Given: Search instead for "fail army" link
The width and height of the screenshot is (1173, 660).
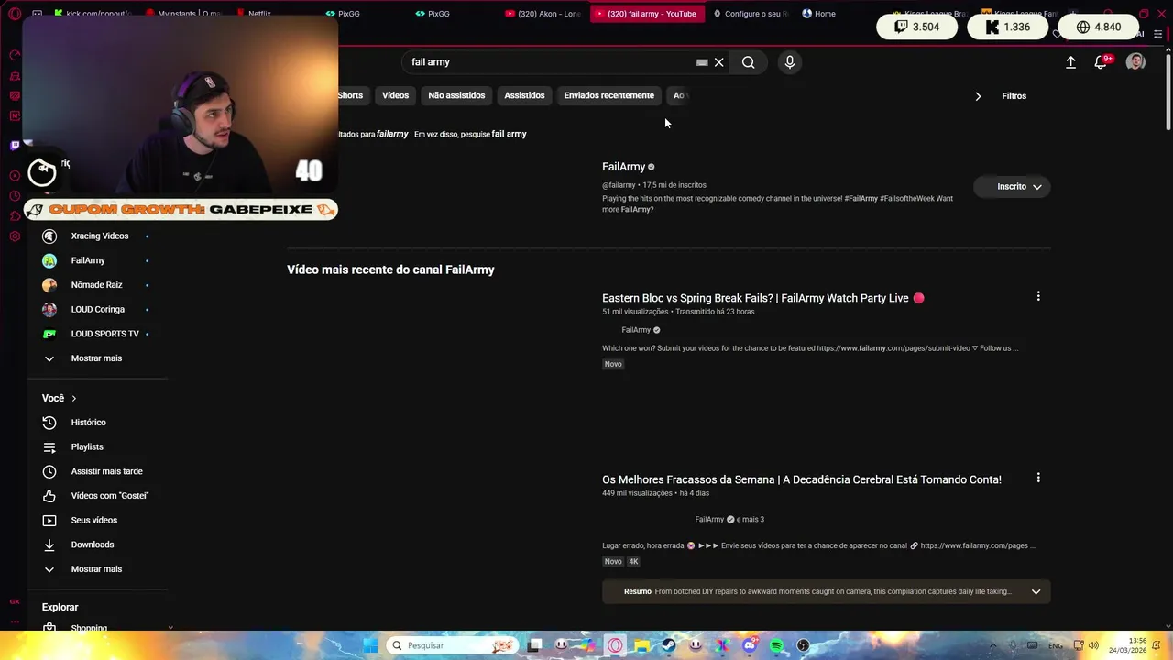Looking at the screenshot, I should click(509, 134).
